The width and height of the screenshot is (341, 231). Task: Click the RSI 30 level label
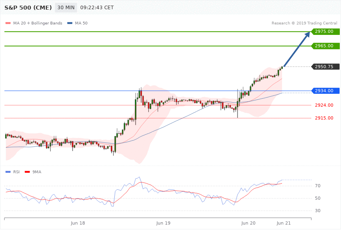pos(318,211)
